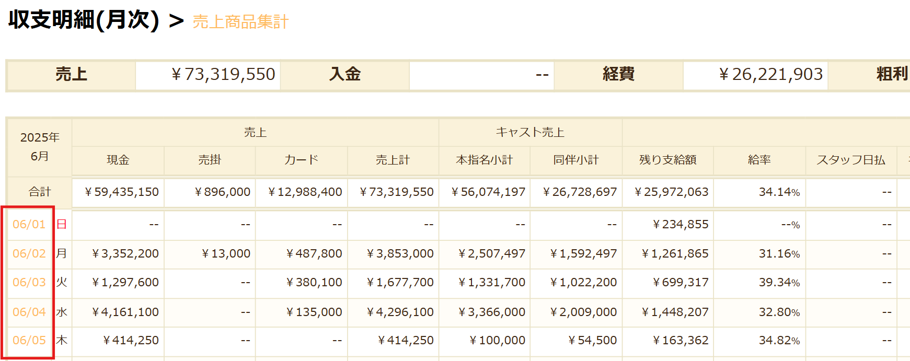This screenshot has width=910, height=361.
Task: Click the 合計 row label
Action: (x=40, y=192)
